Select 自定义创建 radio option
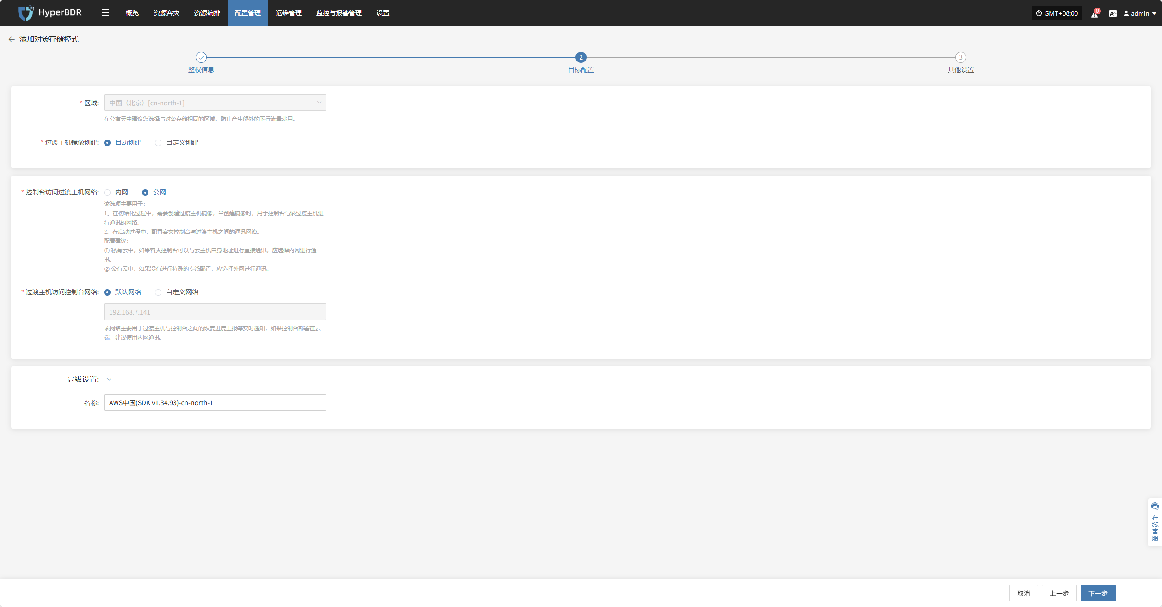This screenshot has width=1162, height=607. coord(177,142)
